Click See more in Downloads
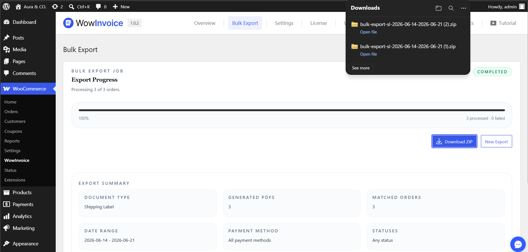Image resolution: width=528 pixels, height=252 pixels. click(x=361, y=68)
